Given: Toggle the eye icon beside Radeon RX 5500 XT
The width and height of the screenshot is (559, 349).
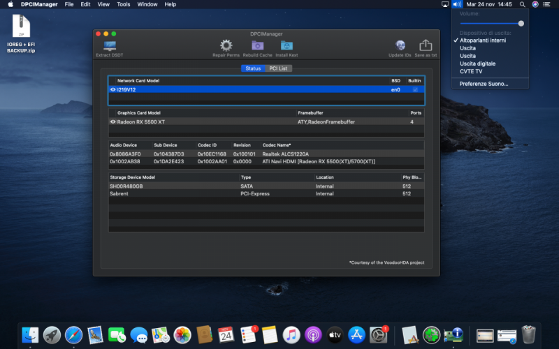Looking at the screenshot, I should point(112,121).
